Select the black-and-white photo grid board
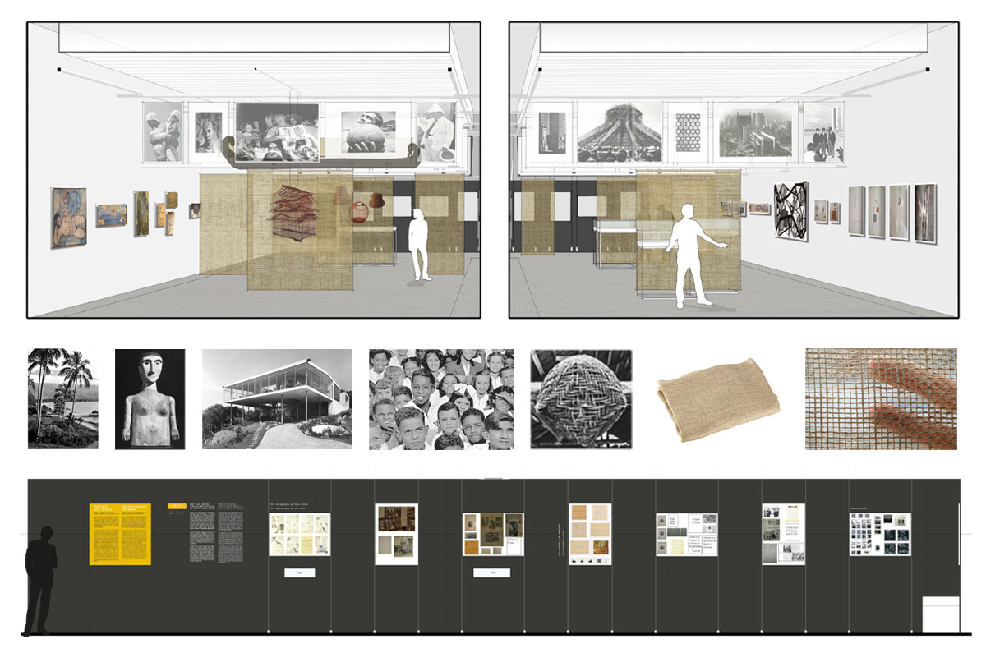This screenshot has width=986, height=662. [x=880, y=535]
